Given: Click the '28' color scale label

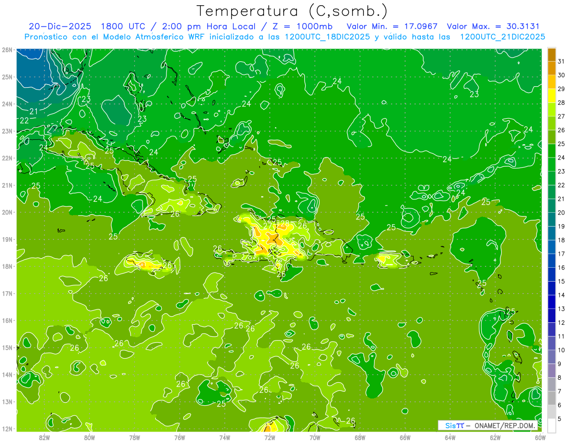Looking at the screenshot, I should (561, 102).
